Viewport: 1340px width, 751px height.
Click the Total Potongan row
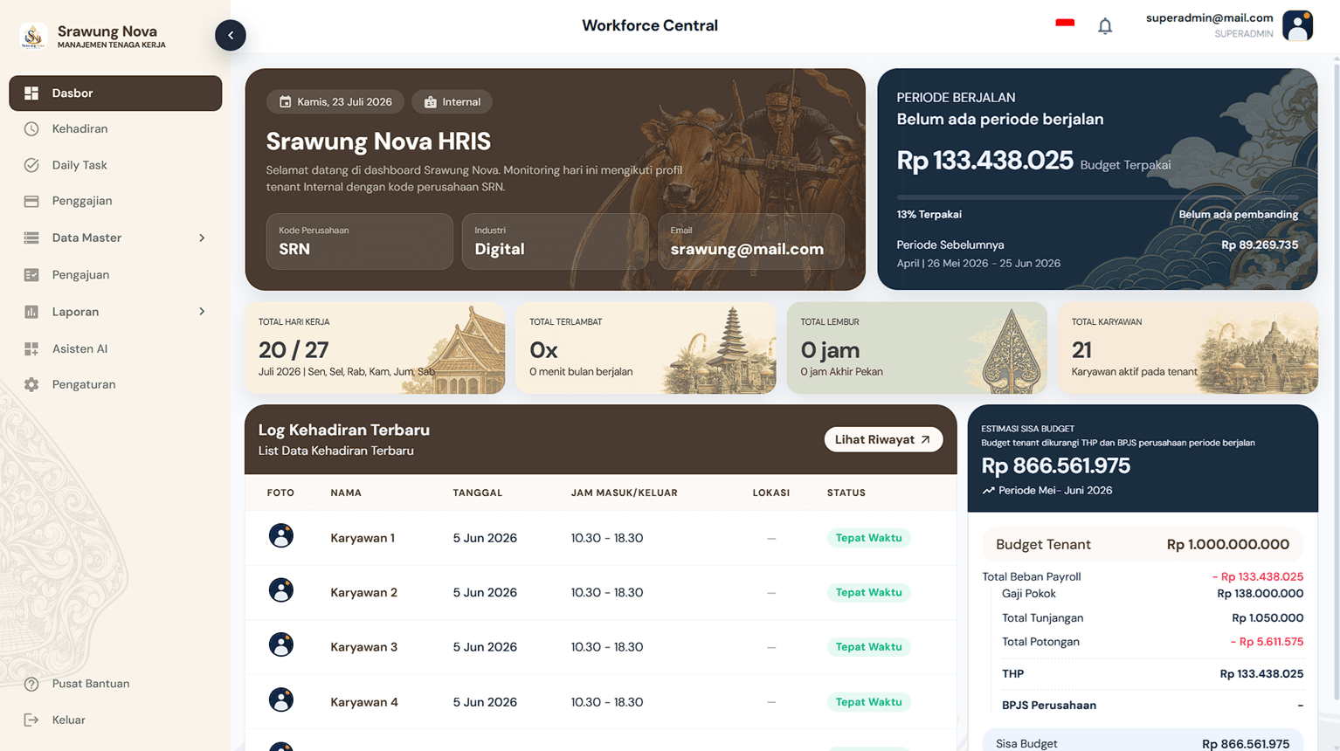[1152, 642]
